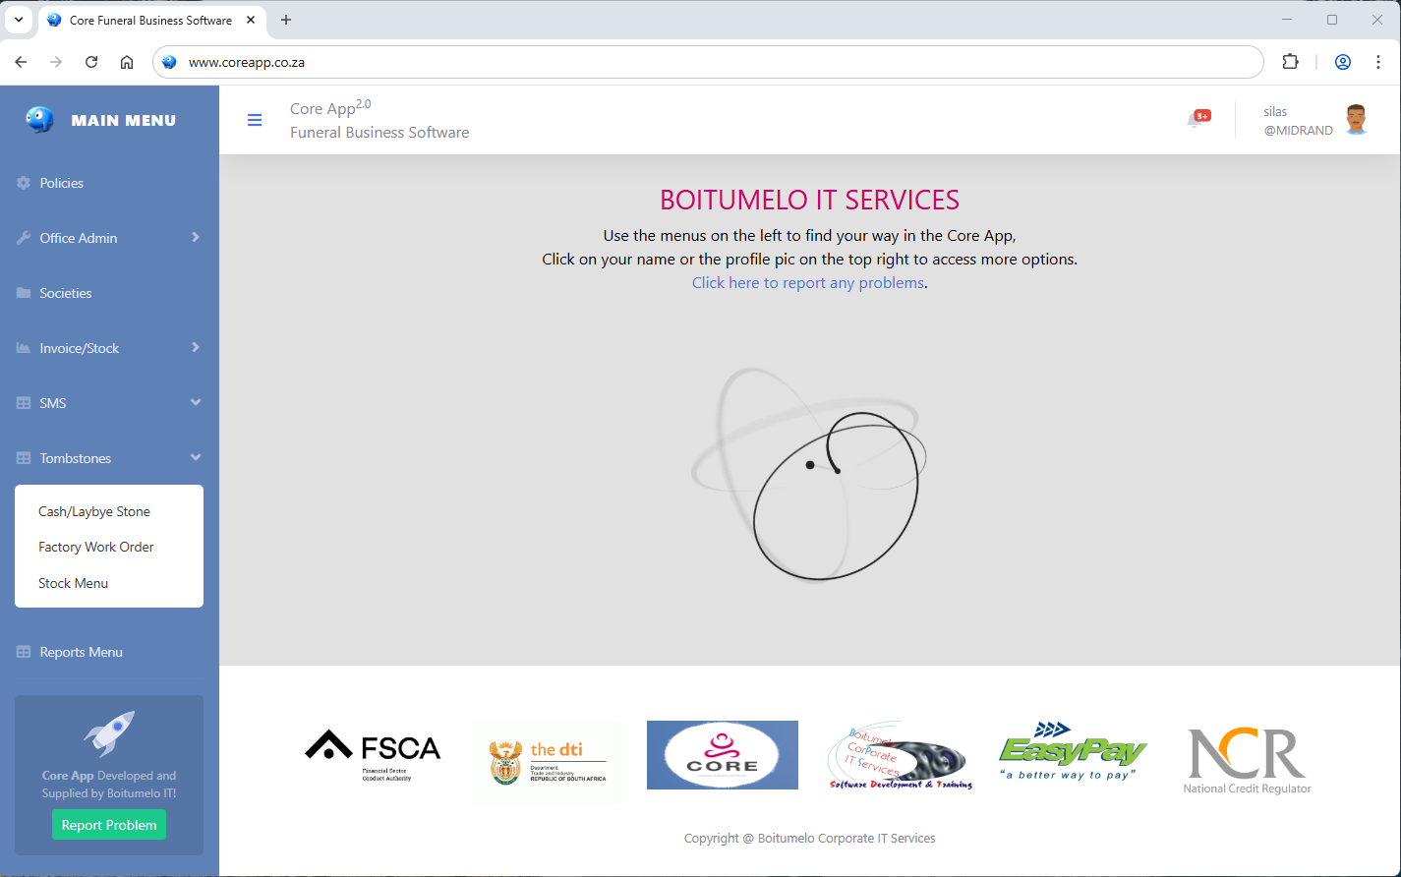This screenshot has width=1401, height=877.
Task: Open the Stock Menu entry
Action: point(74,583)
